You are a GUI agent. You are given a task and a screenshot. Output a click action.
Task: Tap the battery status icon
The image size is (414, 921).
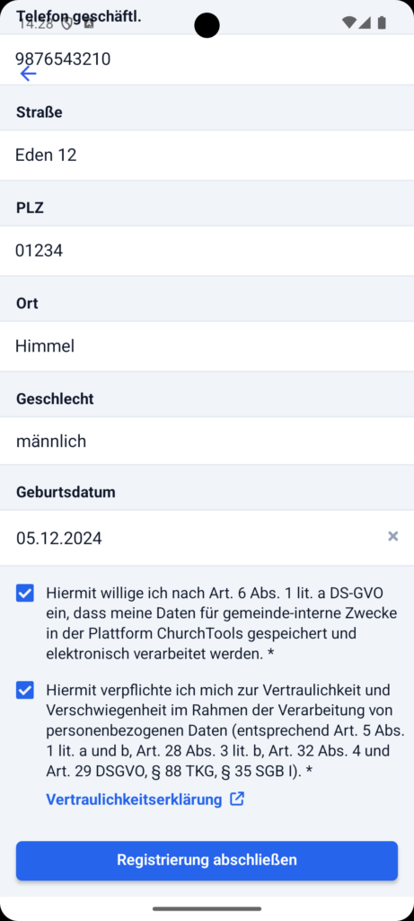point(382,22)
